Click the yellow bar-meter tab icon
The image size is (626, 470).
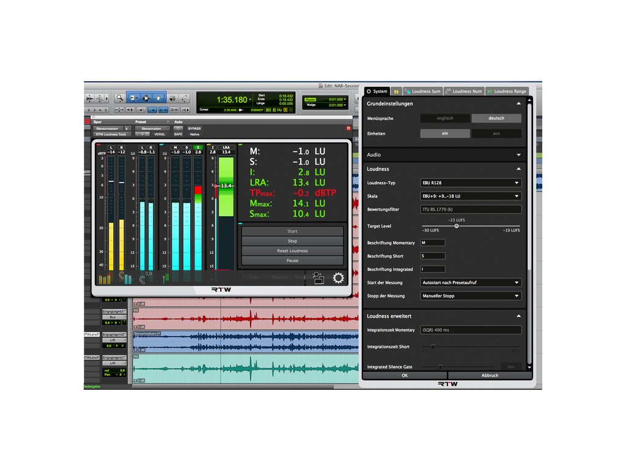[x=396, y=91]
